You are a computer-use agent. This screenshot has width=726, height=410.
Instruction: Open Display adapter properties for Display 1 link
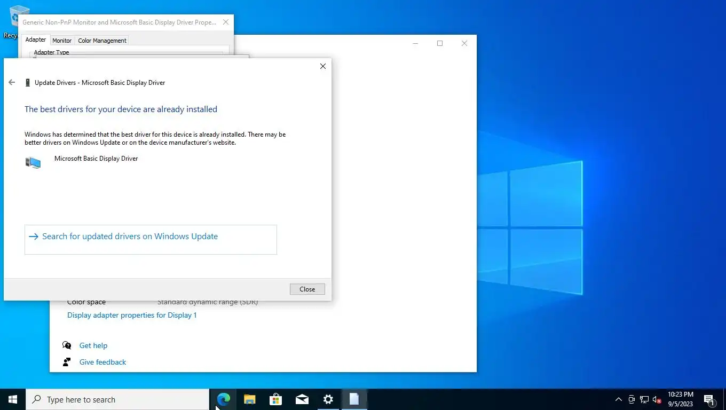[x=132, y=315]
